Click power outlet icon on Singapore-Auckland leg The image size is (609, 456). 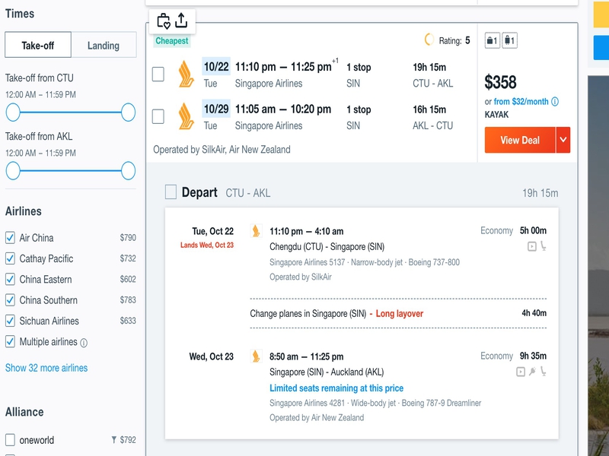pos(532,372)
